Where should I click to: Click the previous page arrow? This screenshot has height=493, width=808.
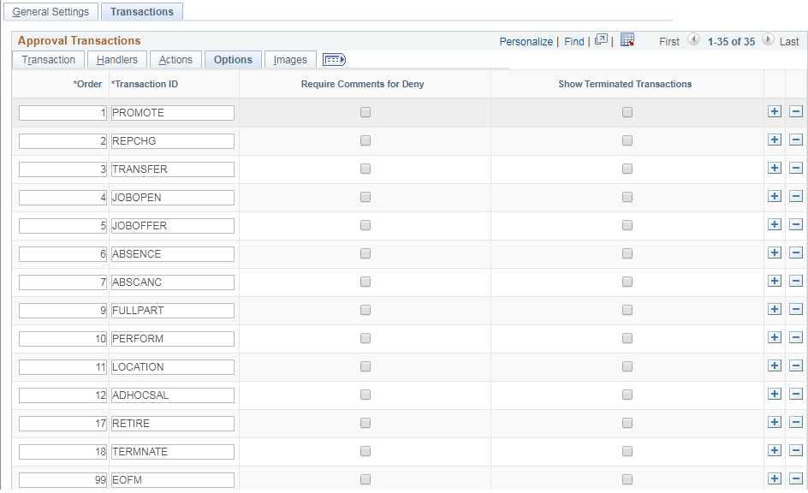point(693,40)
